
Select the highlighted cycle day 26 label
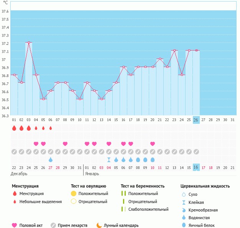(196, 120)
